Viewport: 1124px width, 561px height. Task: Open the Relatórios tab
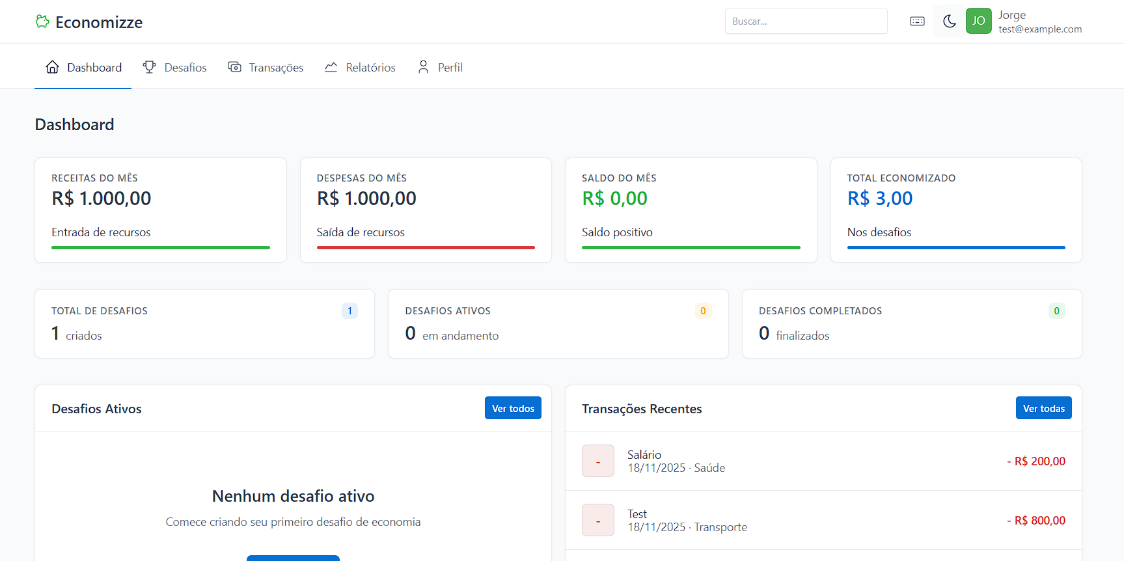pos(370,68)
